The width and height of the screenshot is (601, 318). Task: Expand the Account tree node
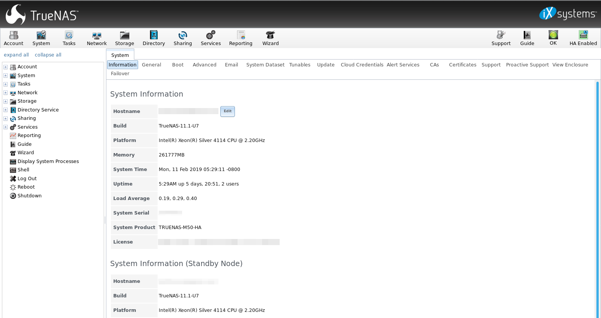pyautogui.click(x=6, y=67)
